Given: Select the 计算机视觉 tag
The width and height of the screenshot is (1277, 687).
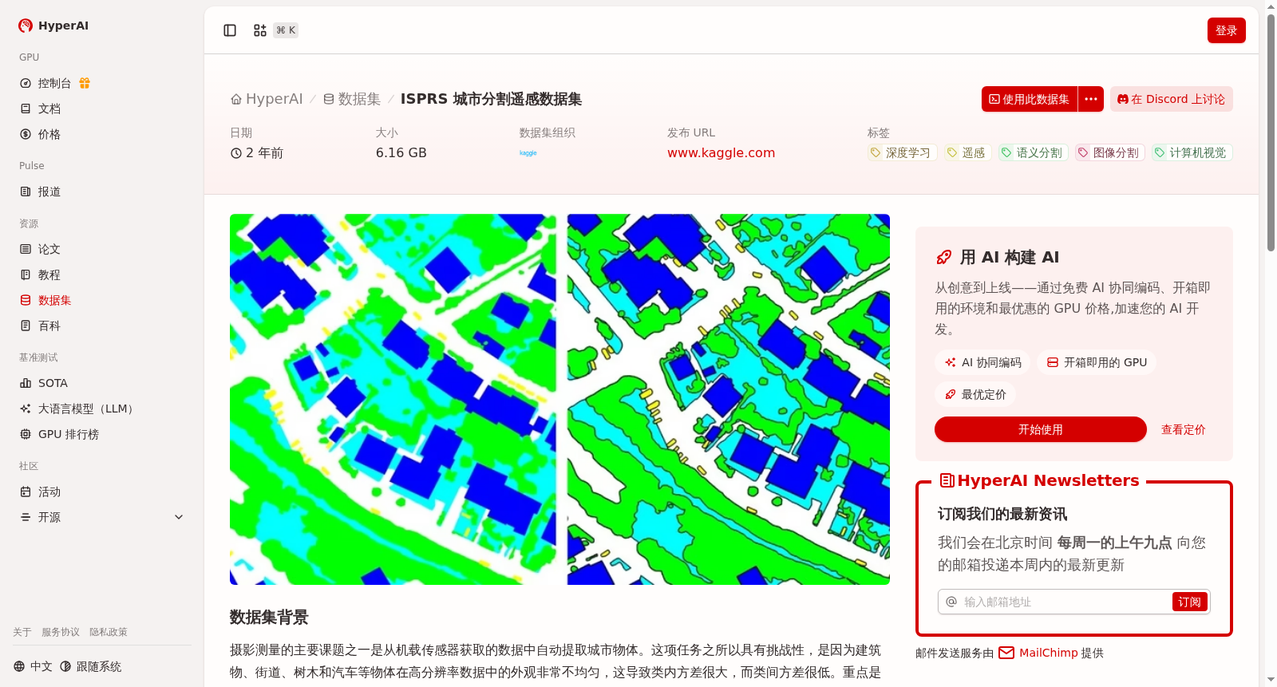Looking at the screenshot, I should tap(1192, 152).
